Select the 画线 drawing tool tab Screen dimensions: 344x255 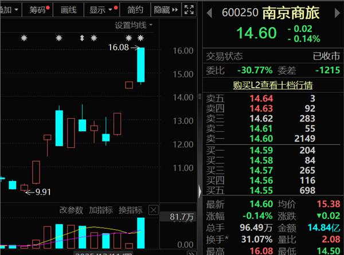68,10
